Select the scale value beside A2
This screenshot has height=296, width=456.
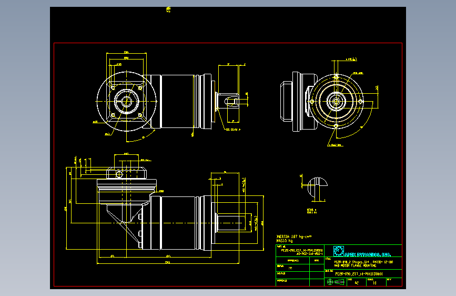click(x=374, y=283)
